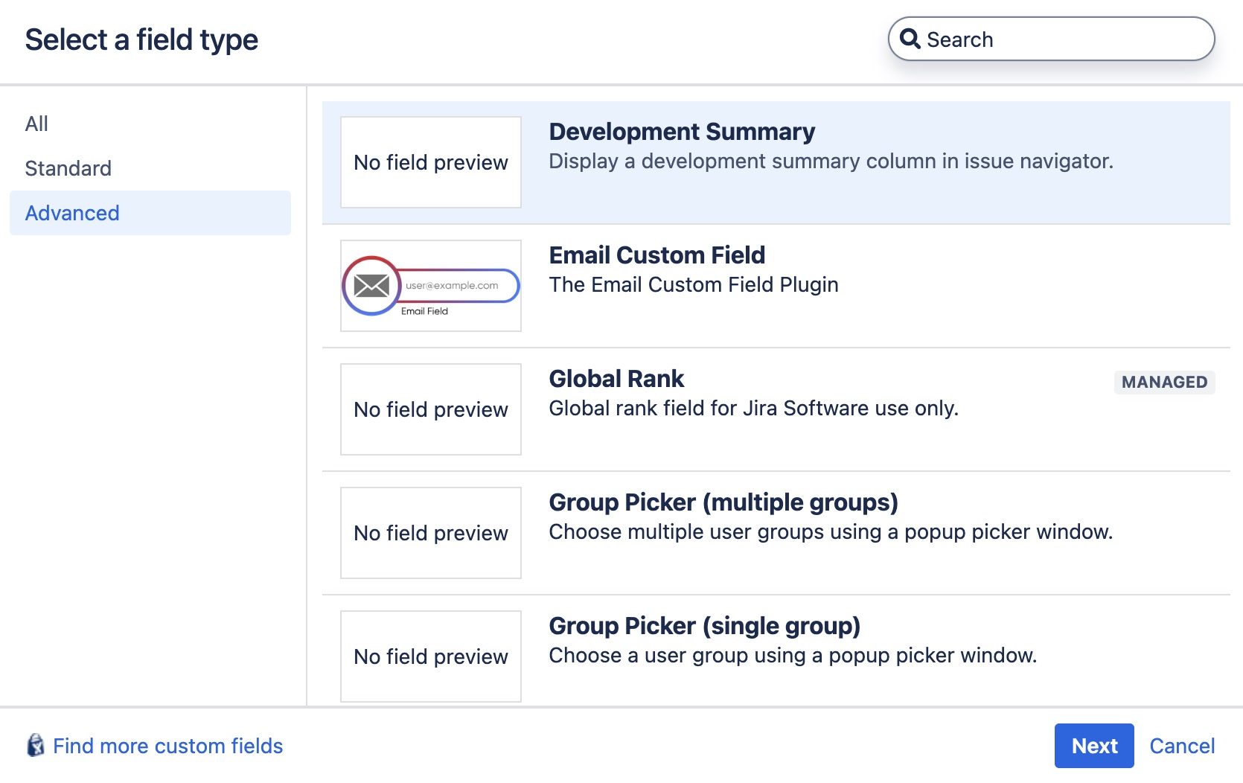Click Group Picker (multiple groups) preview box
Viewport: 1243px width, 783px height.
coord(431,533)
